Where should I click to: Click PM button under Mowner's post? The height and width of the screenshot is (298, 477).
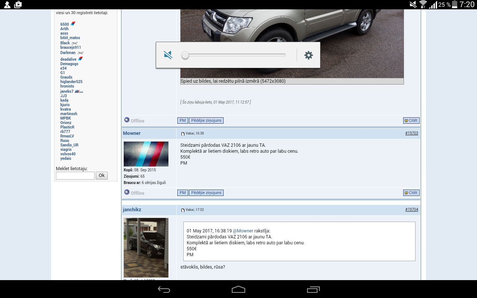click(183, 193)
